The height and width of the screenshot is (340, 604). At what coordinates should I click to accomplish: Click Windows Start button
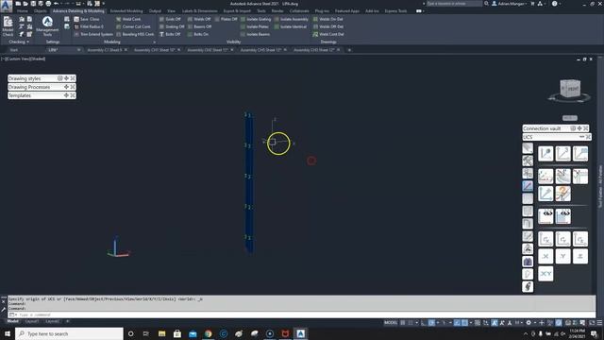[x=8, y=333]
